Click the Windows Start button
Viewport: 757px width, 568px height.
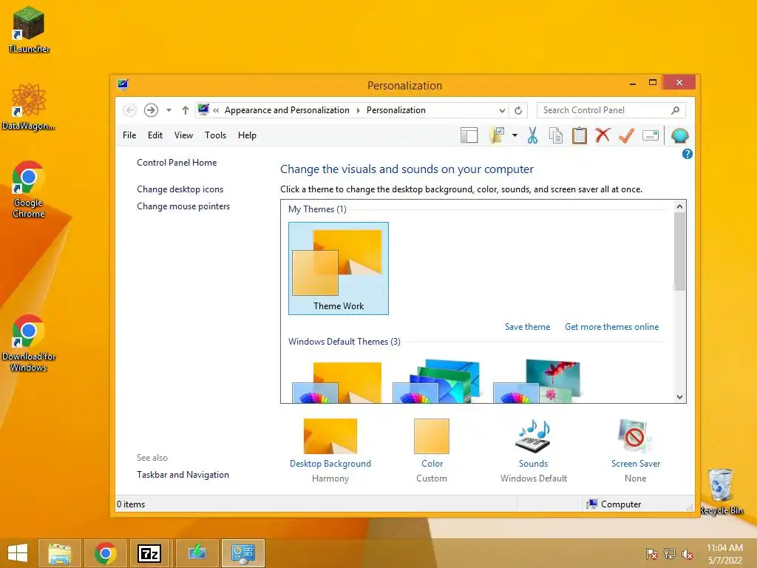[18, 553]
